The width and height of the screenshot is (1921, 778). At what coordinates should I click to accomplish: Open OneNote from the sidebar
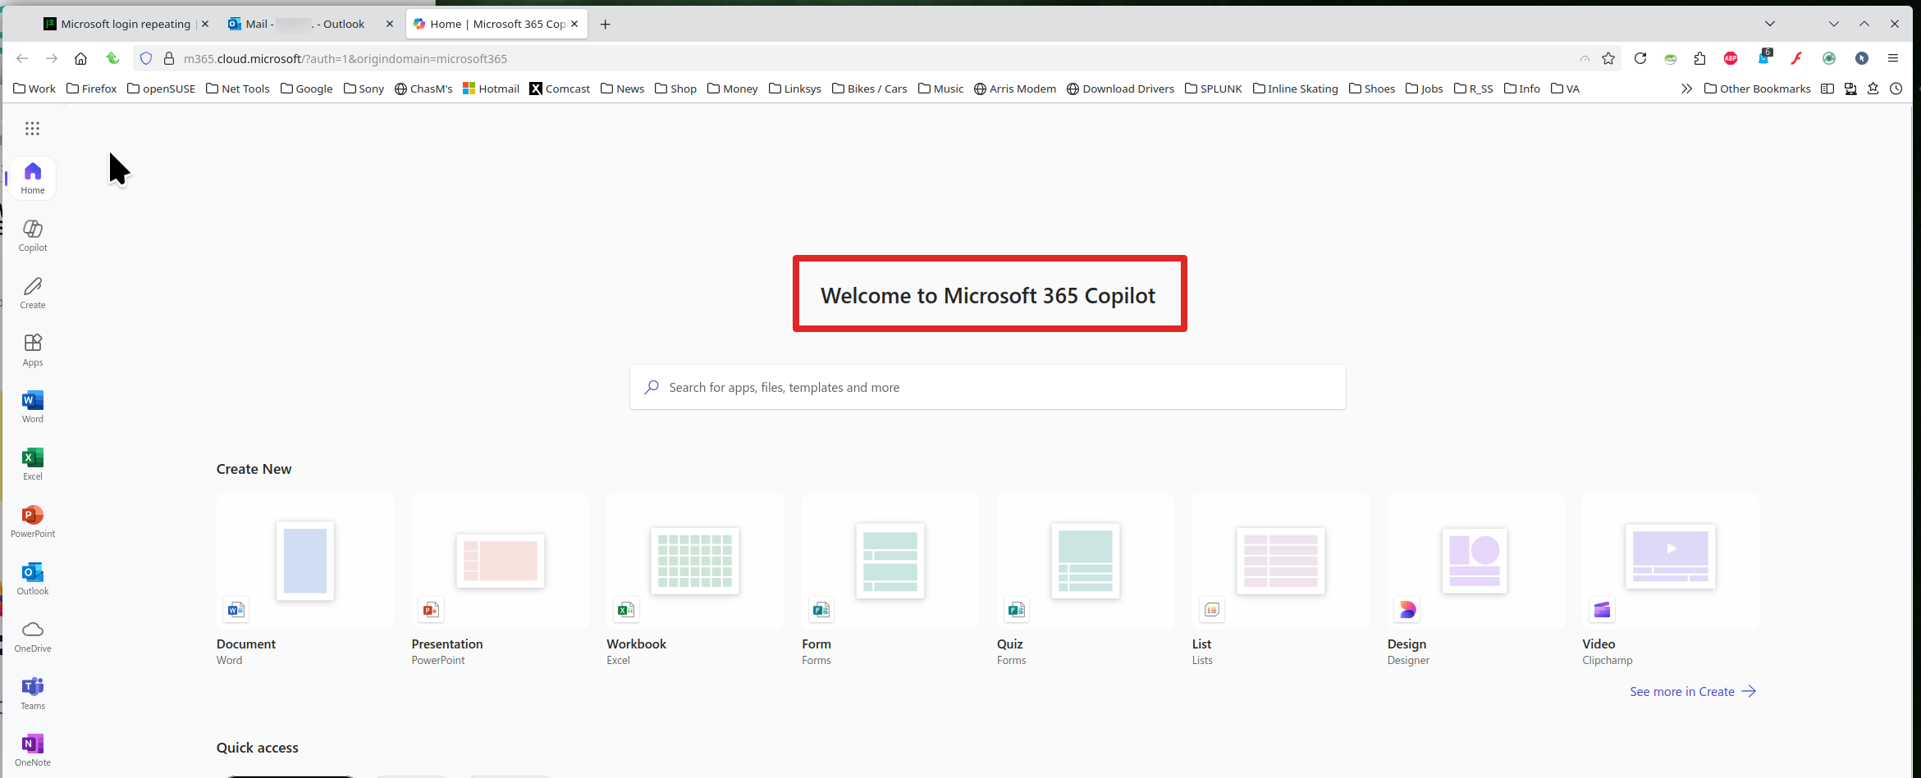[x=33, y=751]
